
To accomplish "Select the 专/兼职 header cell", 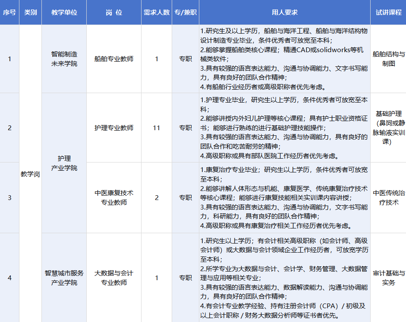I will pos(186,13).
